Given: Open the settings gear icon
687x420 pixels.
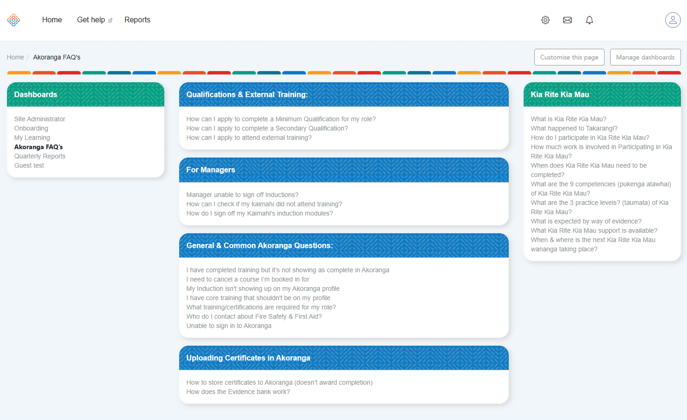Looking at the screenshot, I should click(x=545, y=20).
